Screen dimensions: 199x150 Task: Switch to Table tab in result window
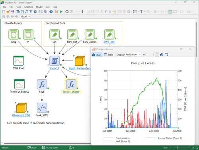109,55
